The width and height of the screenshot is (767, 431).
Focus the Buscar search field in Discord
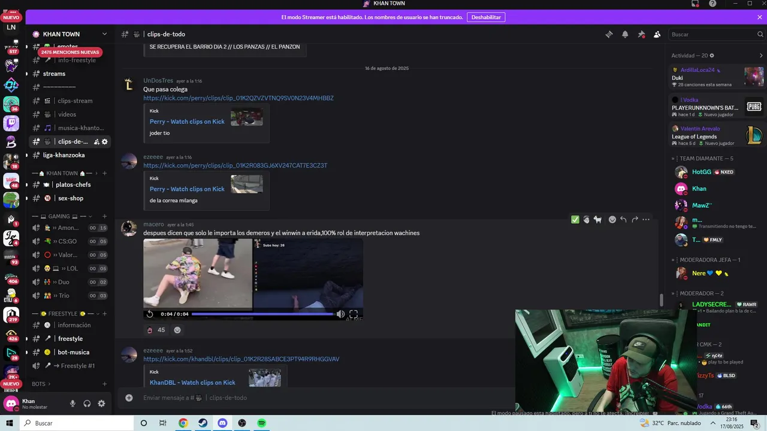(x=715, y=34)
